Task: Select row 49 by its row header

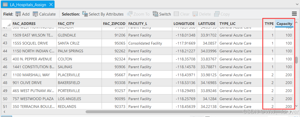Action: point(6,91)
